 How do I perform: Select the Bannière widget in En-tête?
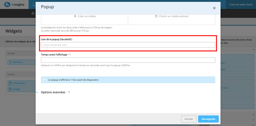coord(21,62)
